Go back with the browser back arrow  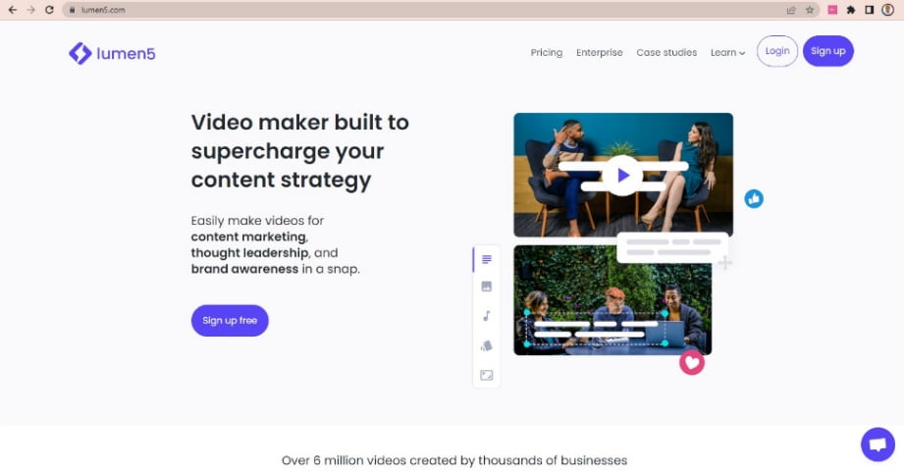(12, 10)
